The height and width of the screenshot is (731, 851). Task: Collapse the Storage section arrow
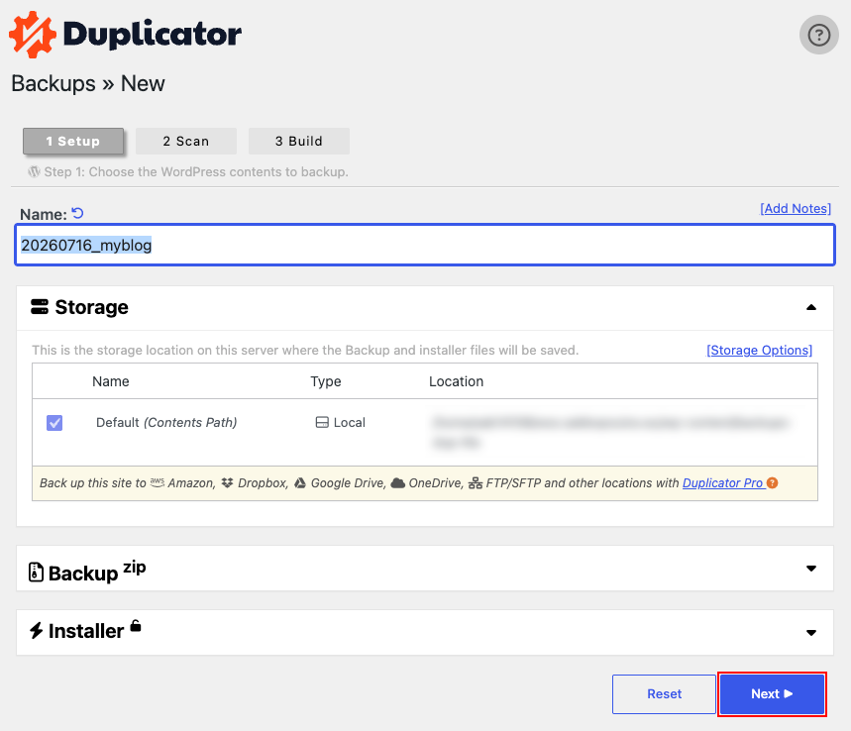pos(810,307)
